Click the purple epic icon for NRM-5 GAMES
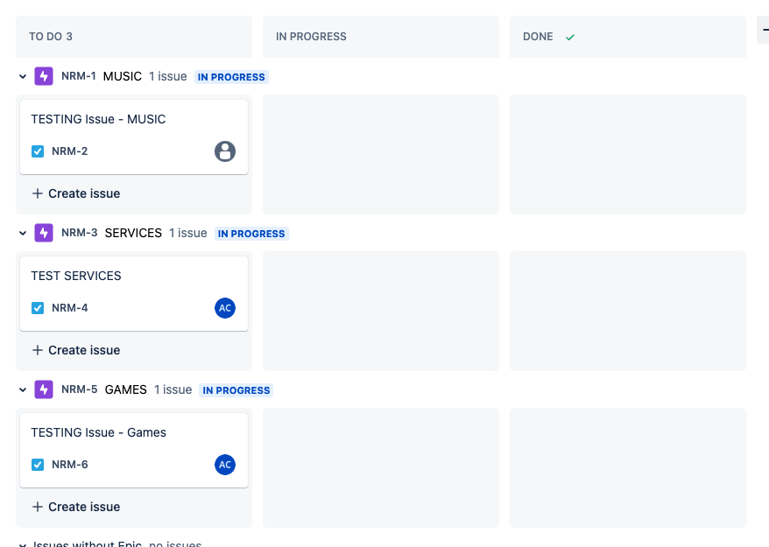Viewport: 769px width, 547px height. 44,389
